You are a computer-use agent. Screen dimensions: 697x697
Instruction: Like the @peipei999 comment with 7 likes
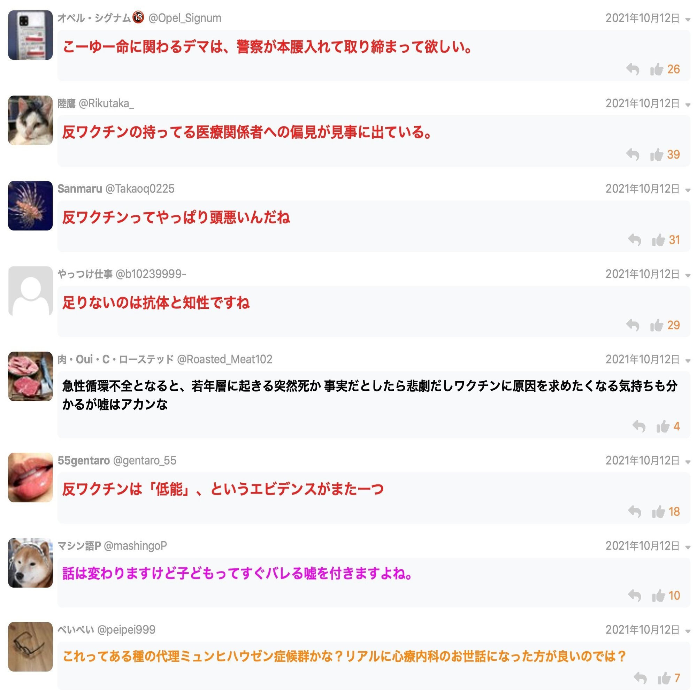pyautogui.click(x=664, y=678)
